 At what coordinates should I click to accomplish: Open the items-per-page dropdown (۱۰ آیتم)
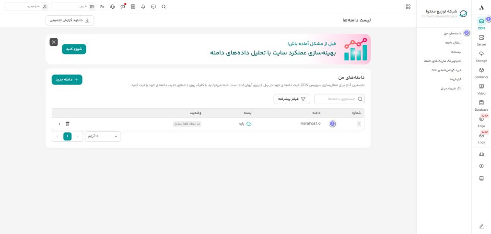[103, 137]
